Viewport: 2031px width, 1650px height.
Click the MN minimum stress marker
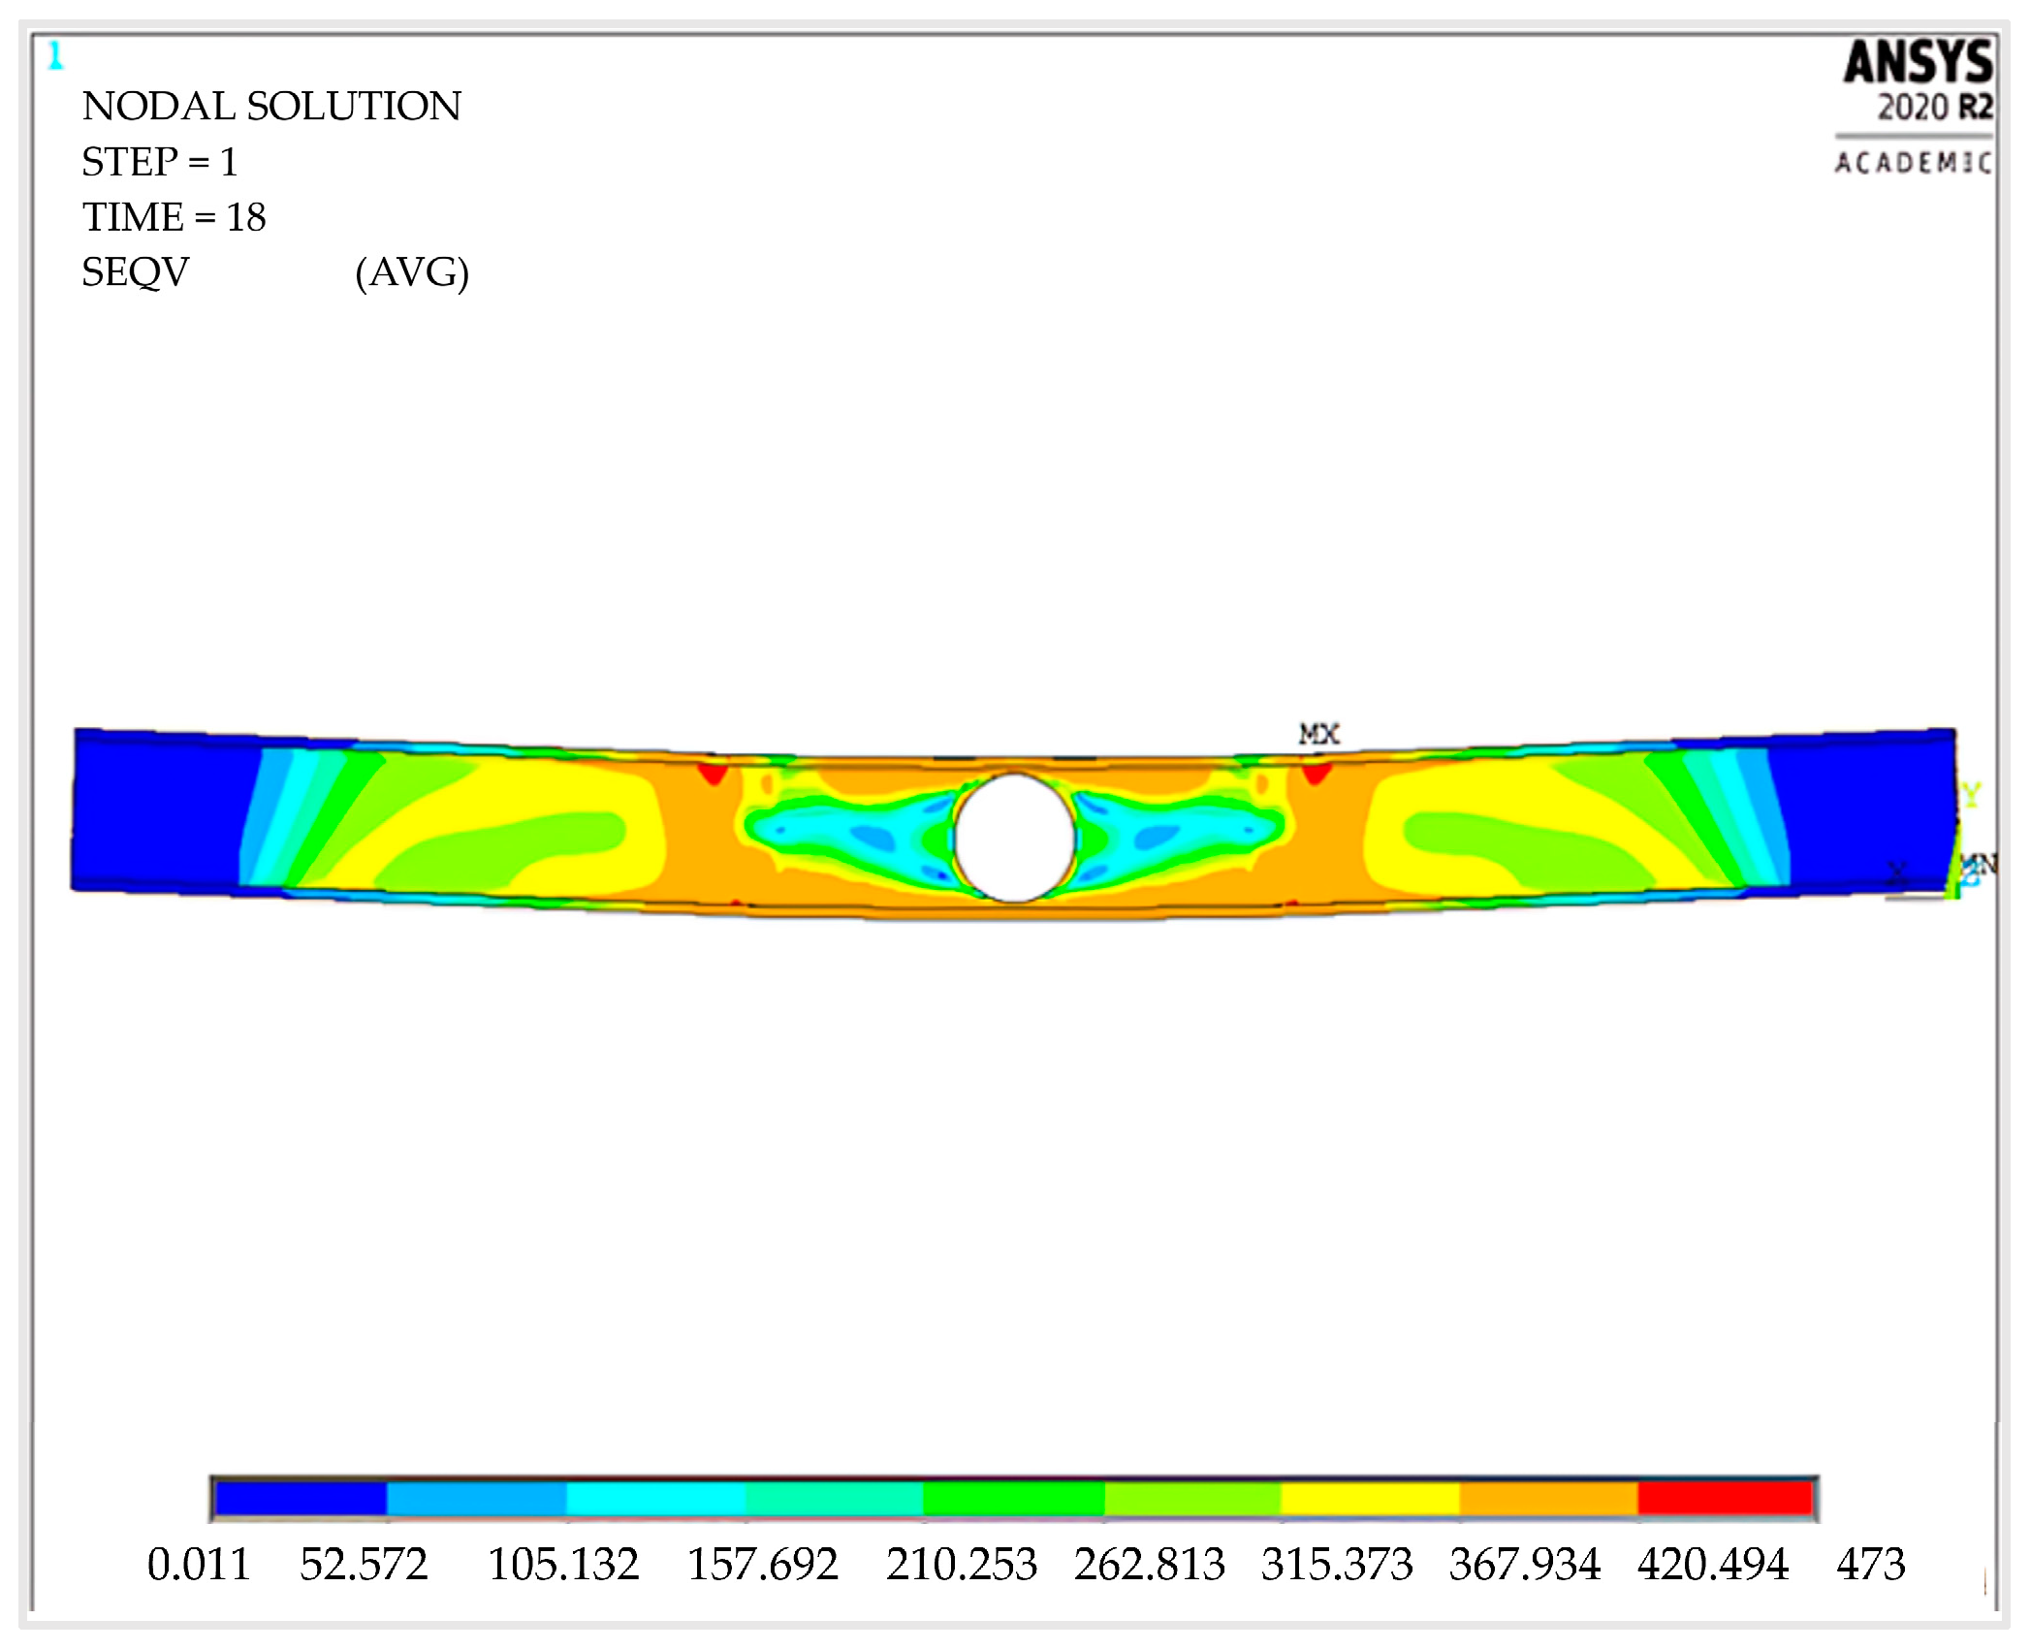[x=1979, y=863]
